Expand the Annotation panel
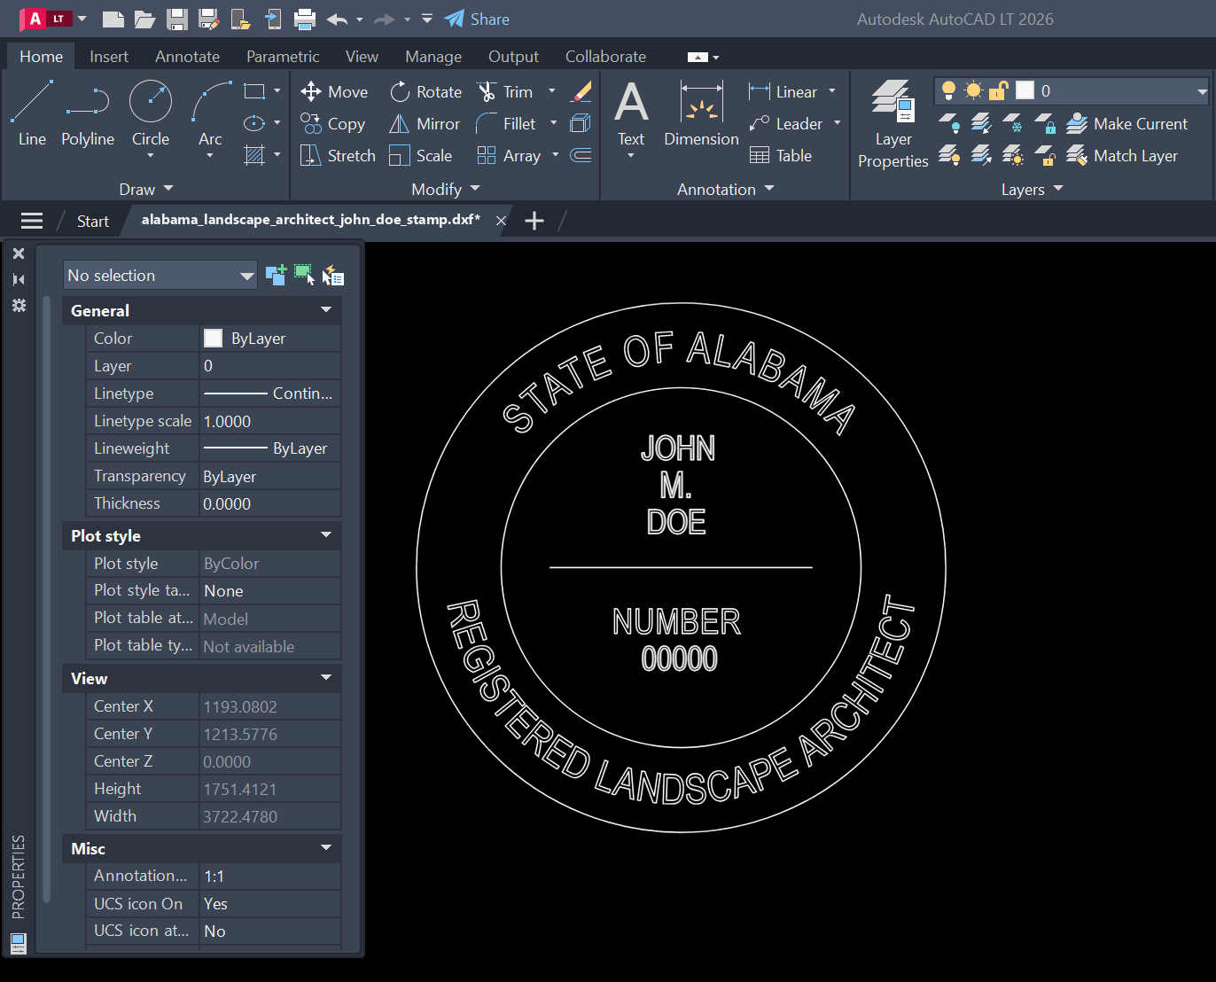 [x=726, y=189]
